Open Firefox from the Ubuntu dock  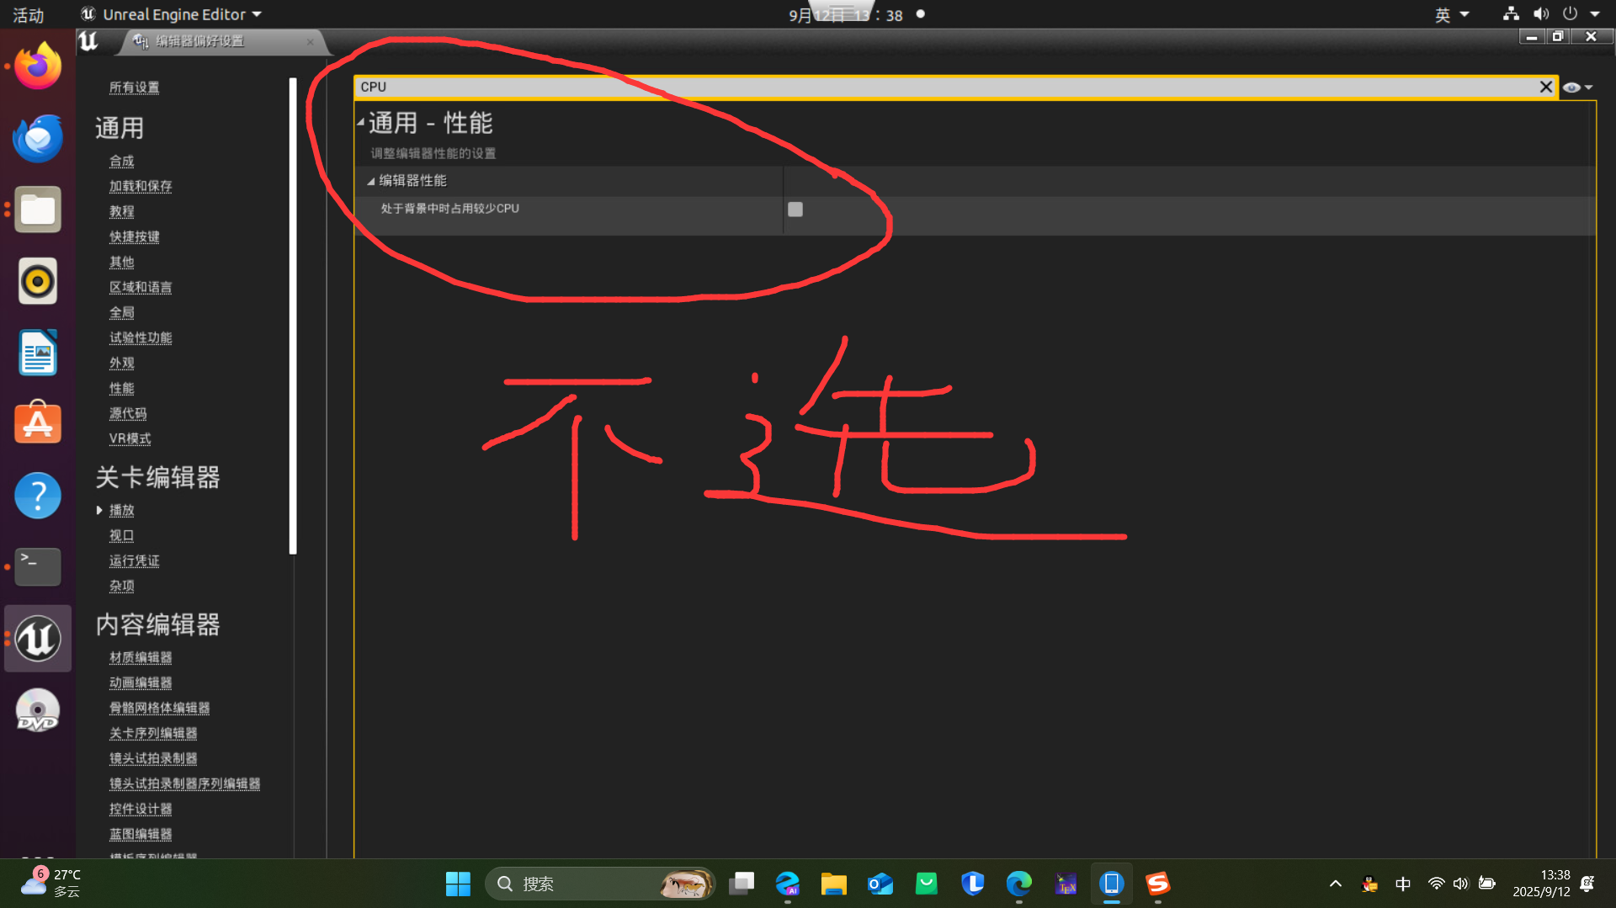pos(38,66)
